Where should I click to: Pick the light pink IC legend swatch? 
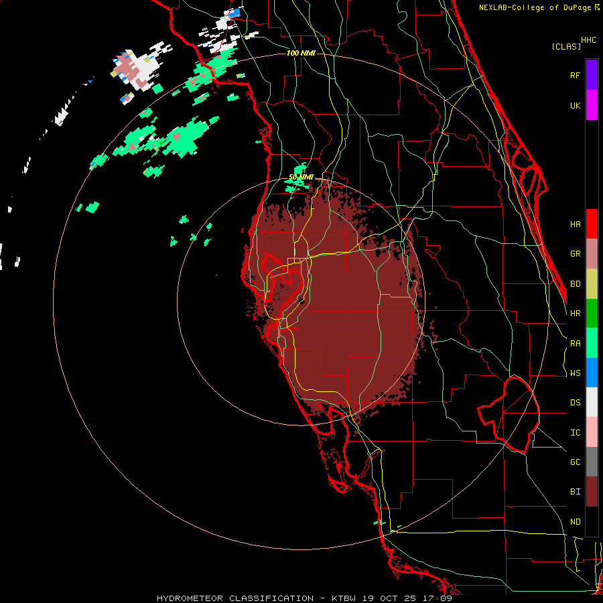click(592, 432)
